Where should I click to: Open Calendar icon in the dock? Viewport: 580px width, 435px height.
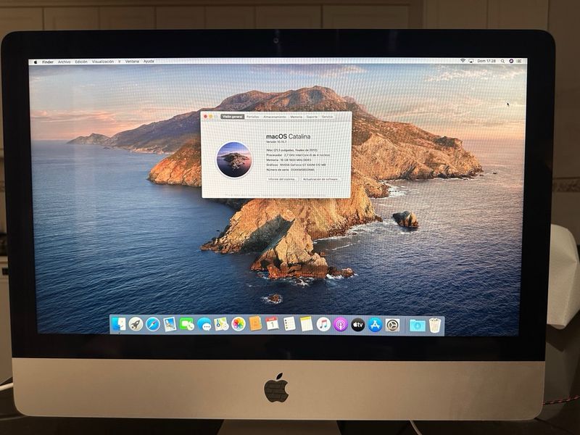click(273, 323)
